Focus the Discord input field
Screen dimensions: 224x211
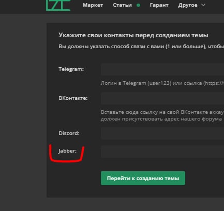tap(162, 133)
